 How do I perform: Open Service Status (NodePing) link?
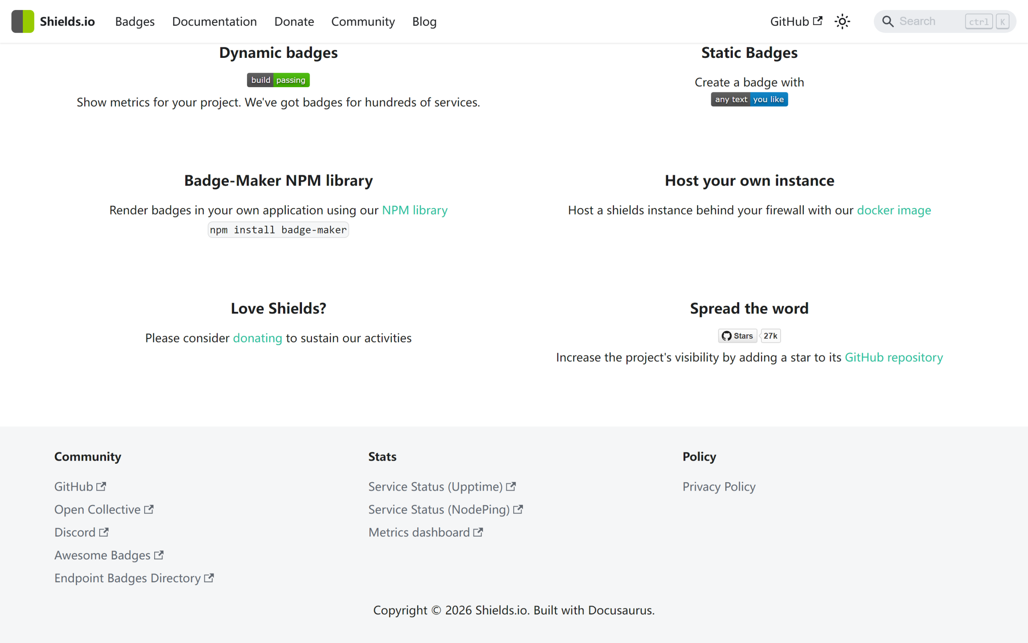point(446,510)
